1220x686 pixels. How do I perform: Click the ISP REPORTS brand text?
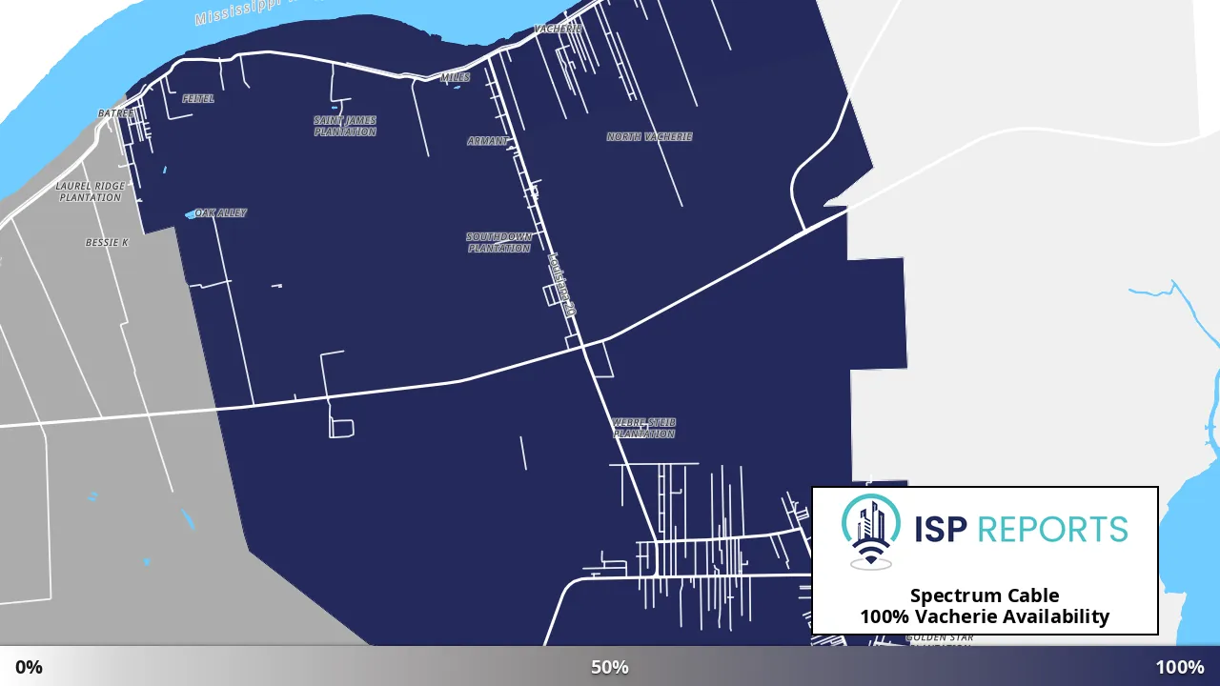[x=1021, y=529]
